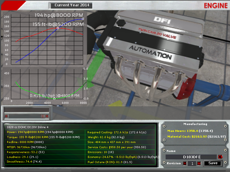Click the scroller handle near right arrow
The height and width of the screenshot is (172, 230).
click(x=42, y=116)
